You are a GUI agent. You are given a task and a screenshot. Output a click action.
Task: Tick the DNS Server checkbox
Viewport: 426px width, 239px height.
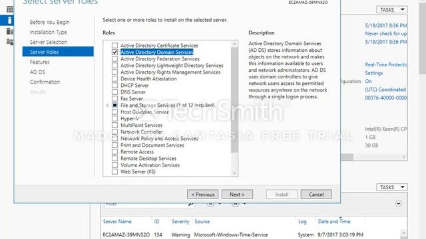click(115, 92)
